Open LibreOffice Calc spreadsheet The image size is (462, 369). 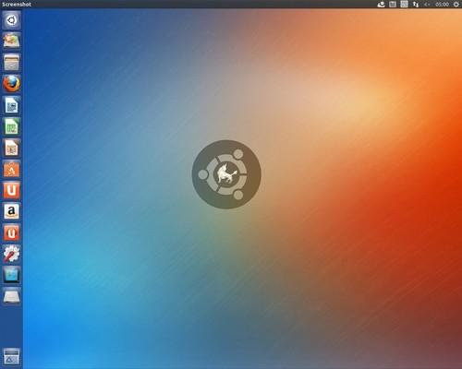pos(11,126)
